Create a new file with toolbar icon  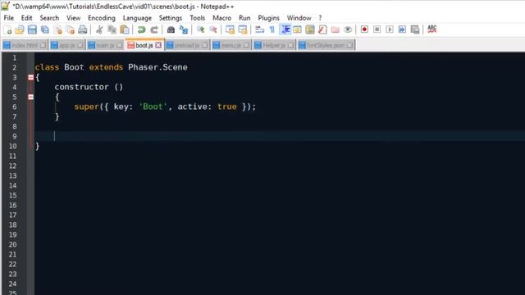click(7, 29)
